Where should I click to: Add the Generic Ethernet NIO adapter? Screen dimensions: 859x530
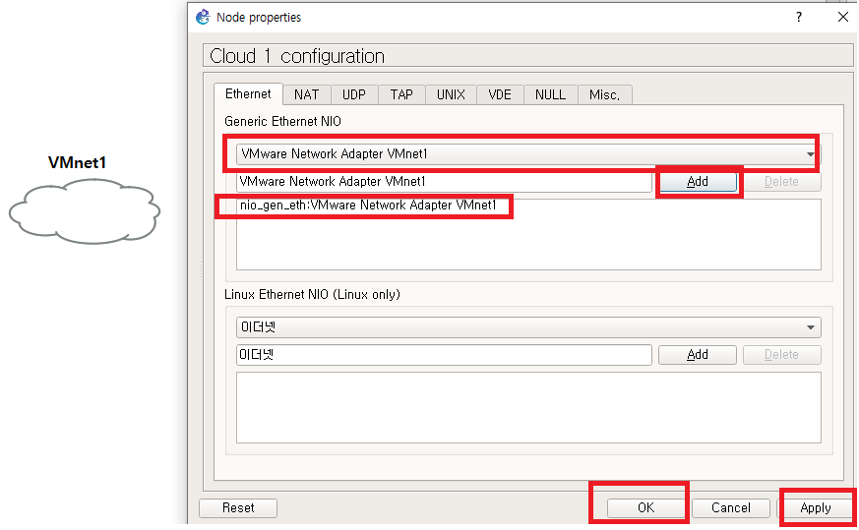[698, 181]
